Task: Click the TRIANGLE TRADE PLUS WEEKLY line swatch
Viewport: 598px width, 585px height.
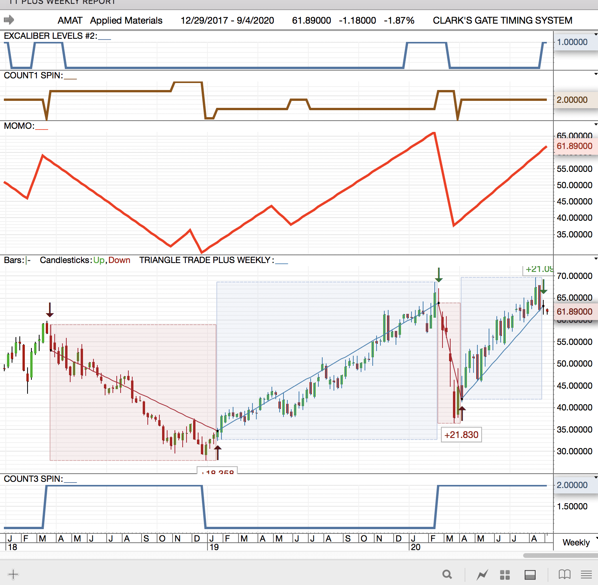Action: point(282,263)
